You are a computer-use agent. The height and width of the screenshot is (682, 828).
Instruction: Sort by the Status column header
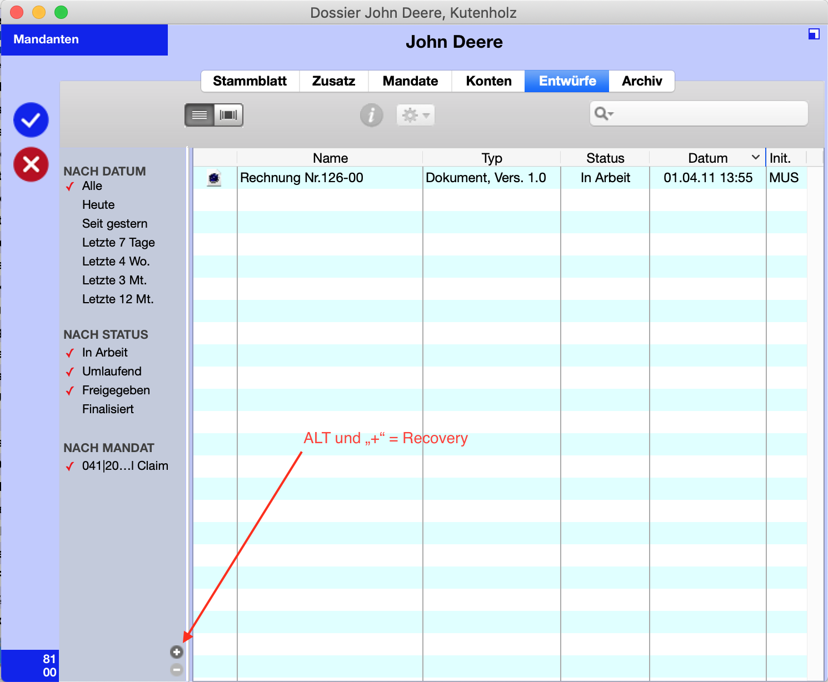pos(605,158)
